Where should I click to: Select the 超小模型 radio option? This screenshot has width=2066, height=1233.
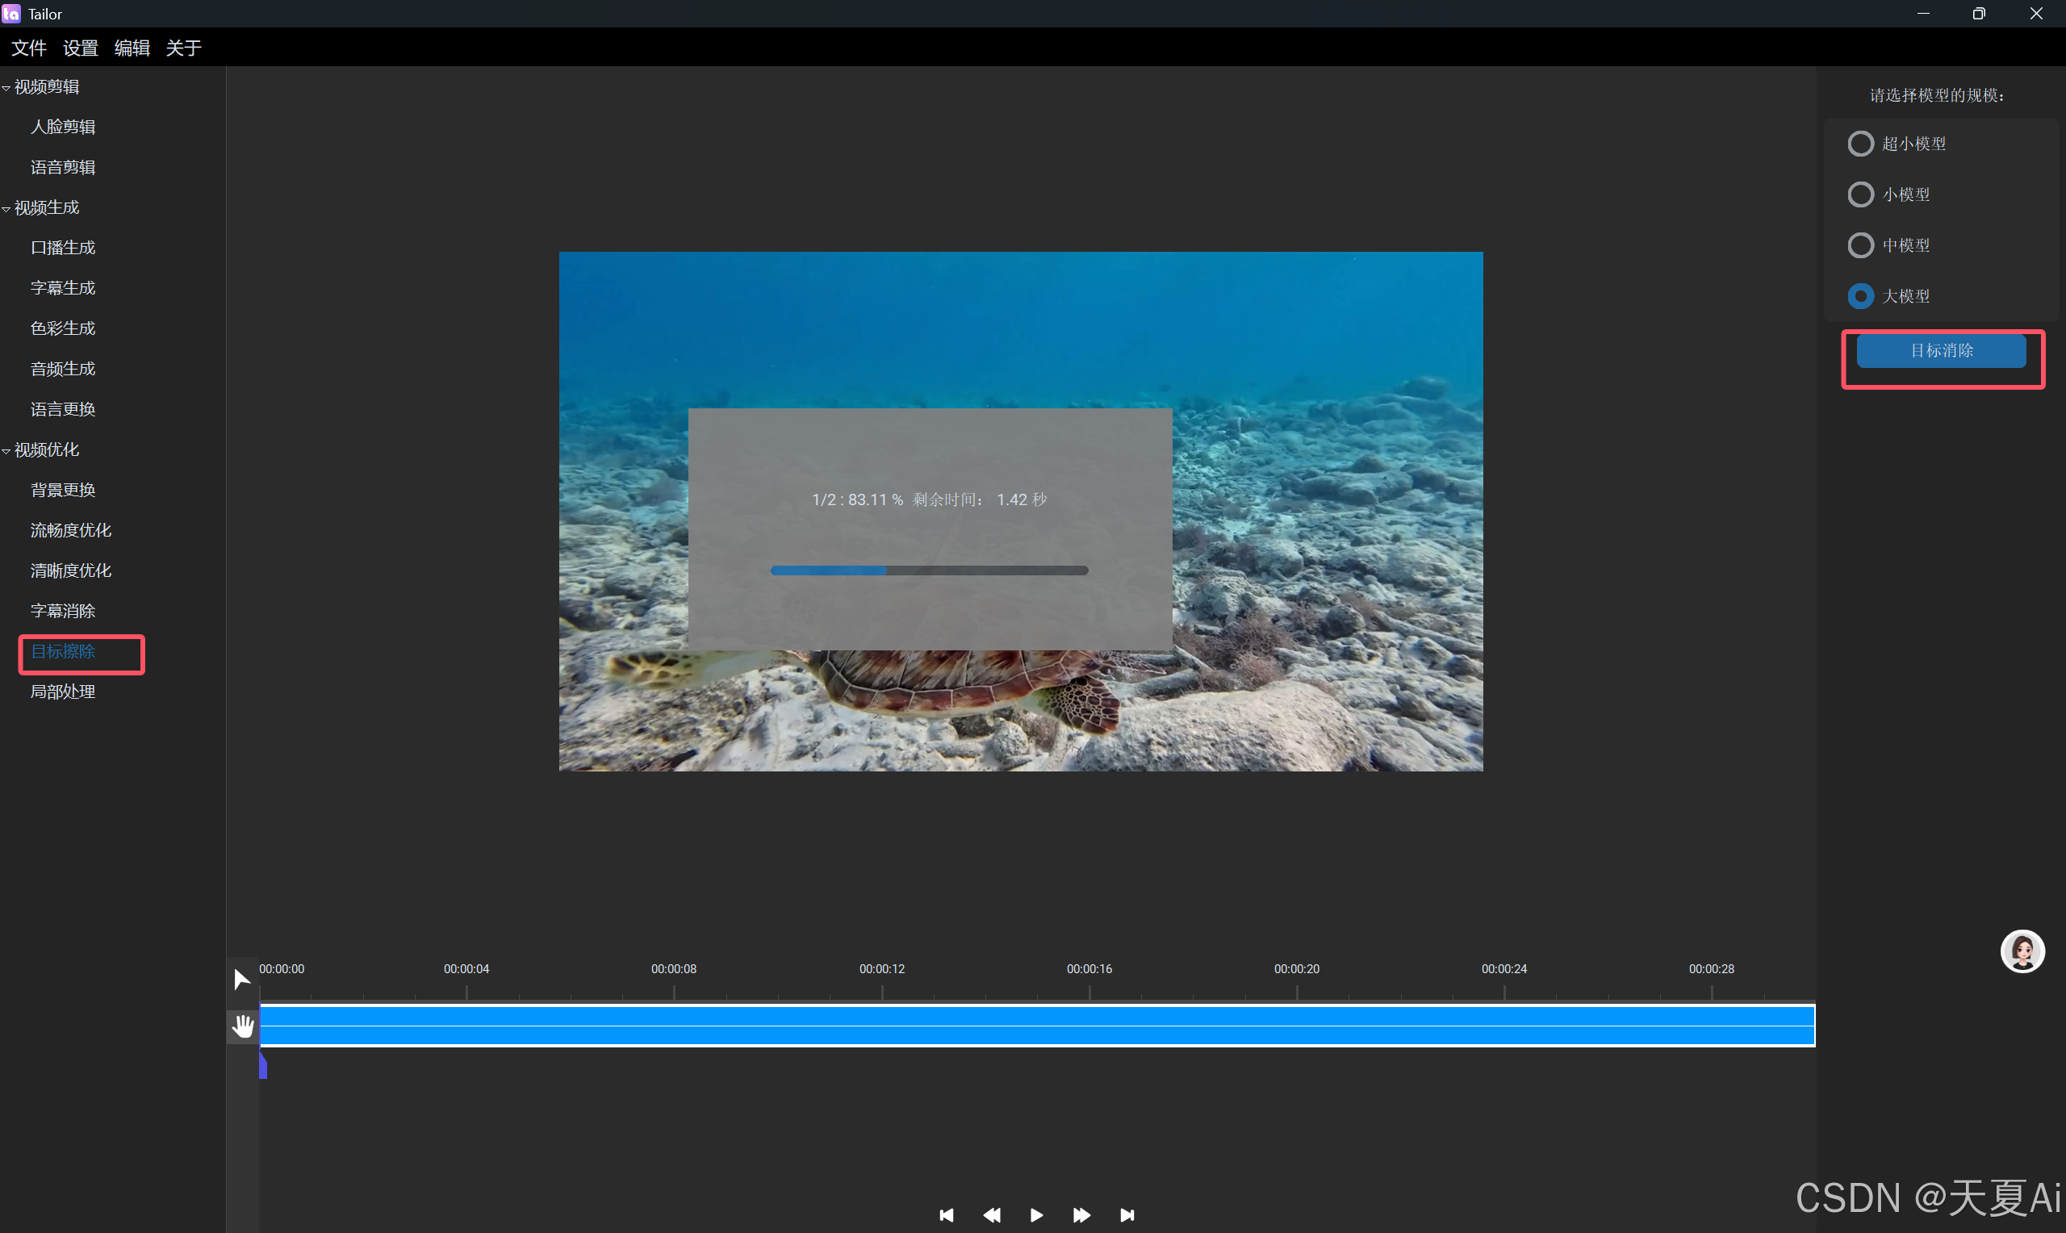(x=1860, y=144)
